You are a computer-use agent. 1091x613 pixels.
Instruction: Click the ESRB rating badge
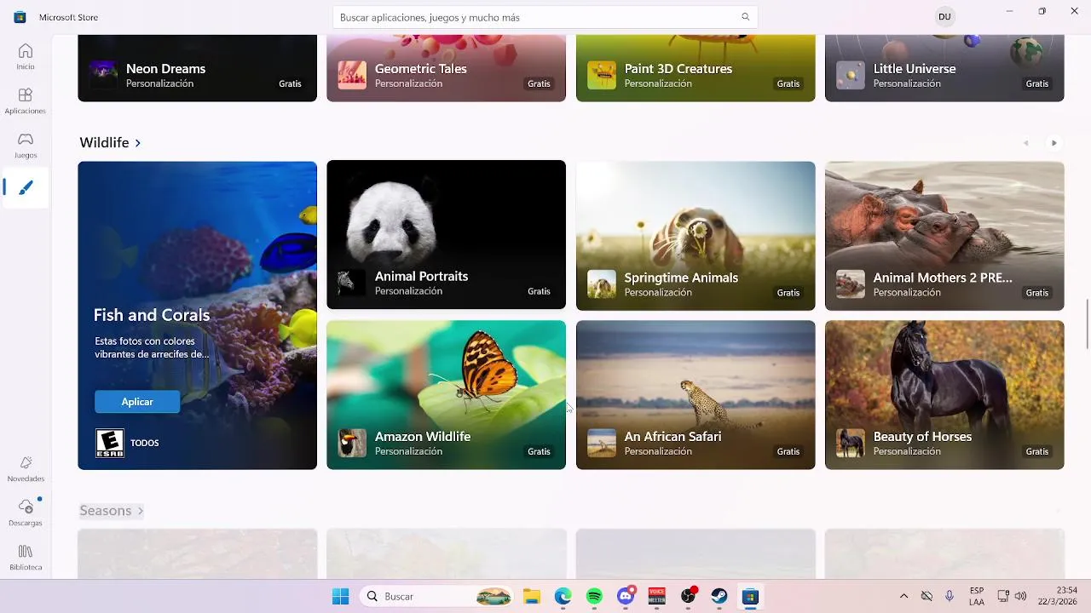pos(110,443)
